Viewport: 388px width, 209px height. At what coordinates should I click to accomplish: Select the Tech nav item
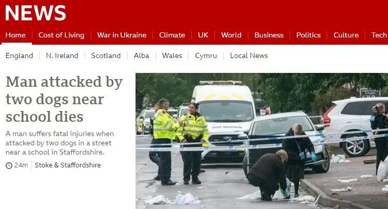(x=379, y=35)
